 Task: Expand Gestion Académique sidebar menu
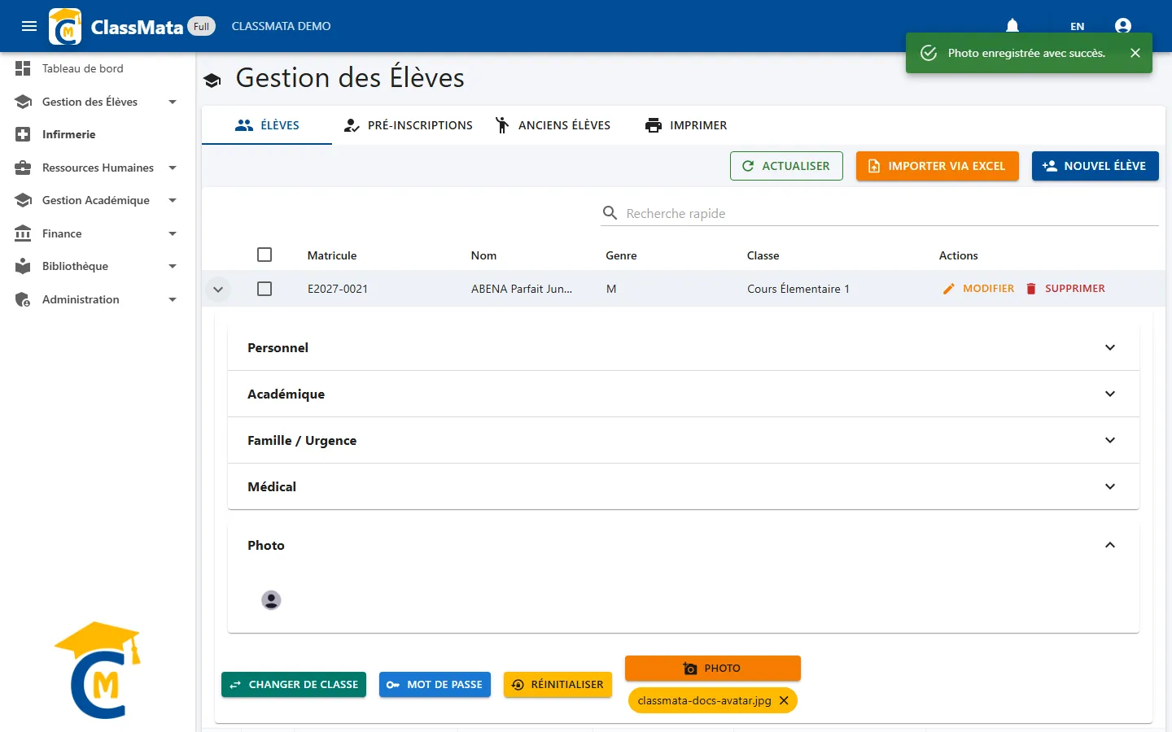coord(98,200)
